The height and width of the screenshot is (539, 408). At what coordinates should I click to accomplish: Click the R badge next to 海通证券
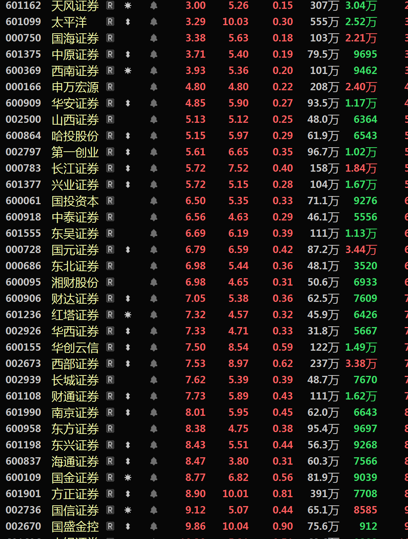coord(110,461)
